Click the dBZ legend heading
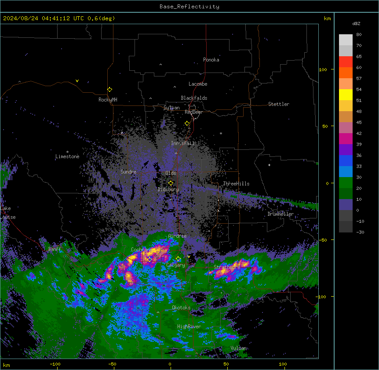This screenshot has height=370, width=379. click(x=356, y=23)
